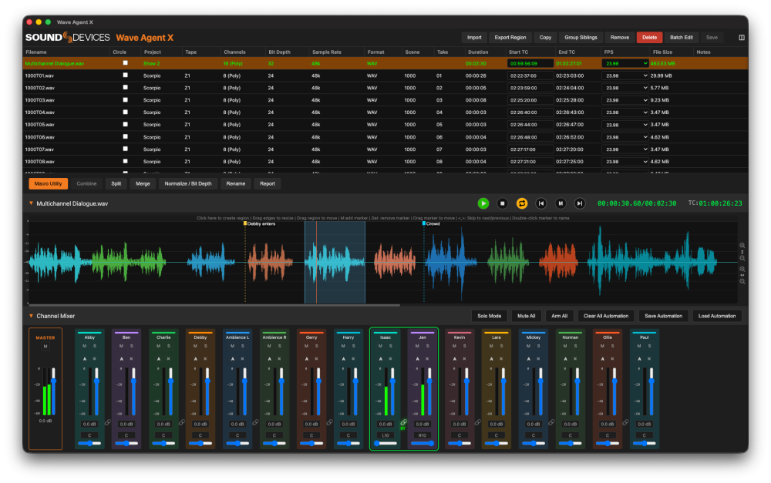
Task: Add a marker with the M transport button
Action: point(561,203)
